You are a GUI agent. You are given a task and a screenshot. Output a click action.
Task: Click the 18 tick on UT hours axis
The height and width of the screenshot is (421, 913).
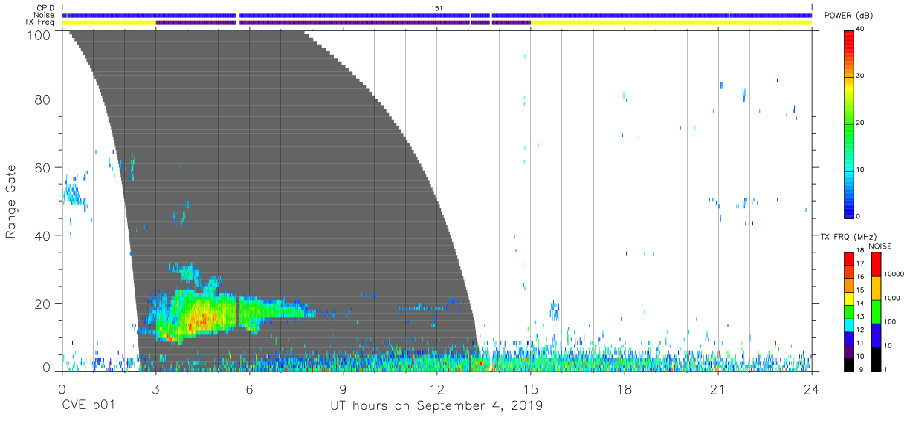[624, 389]
